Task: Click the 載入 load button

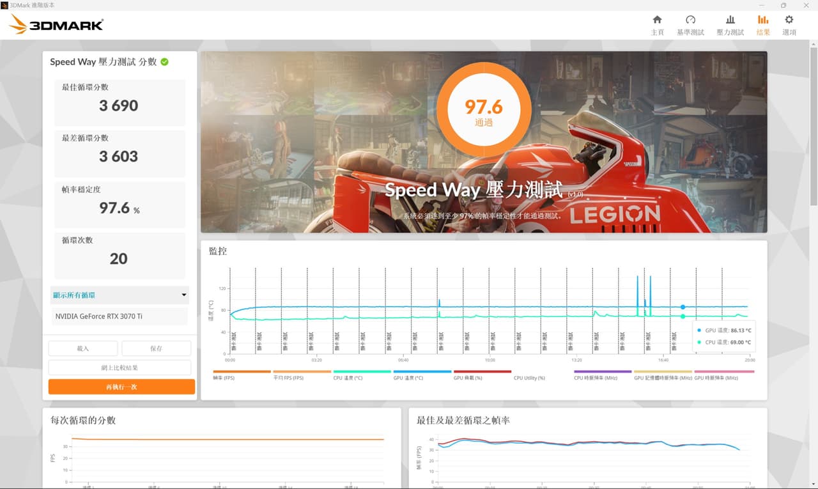Action: coord(83,348)
